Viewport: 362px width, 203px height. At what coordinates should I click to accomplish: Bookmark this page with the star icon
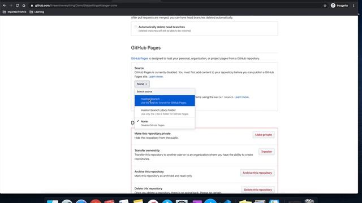pyautogui.click(x=325, y=6)
